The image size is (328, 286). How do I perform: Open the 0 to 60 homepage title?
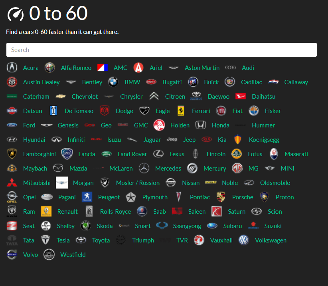point(58,13)
